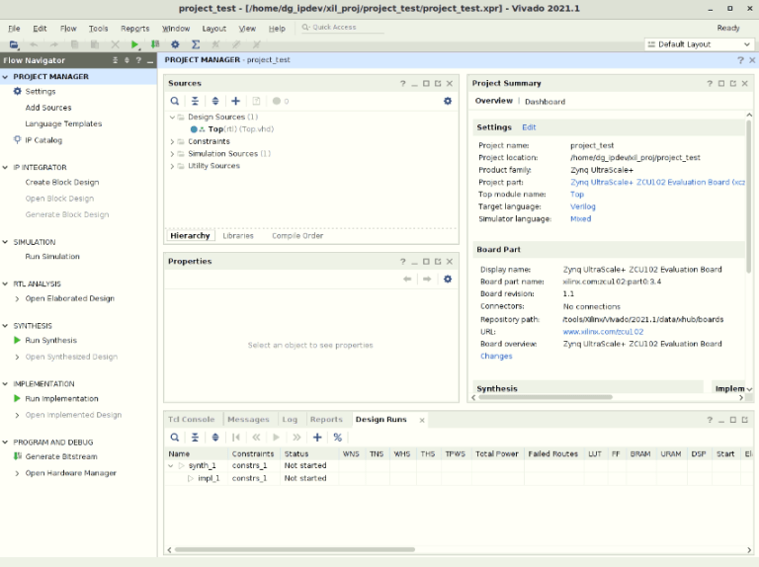Expand Constraints tree node
This screenshot has width=759, height=567.
(x=172, y=142)
